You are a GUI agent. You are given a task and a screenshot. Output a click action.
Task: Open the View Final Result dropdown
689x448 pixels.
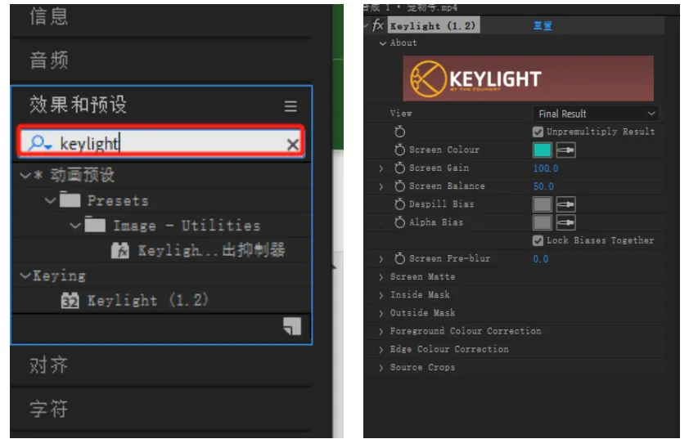pyautogui.click(x=596, y=114)
